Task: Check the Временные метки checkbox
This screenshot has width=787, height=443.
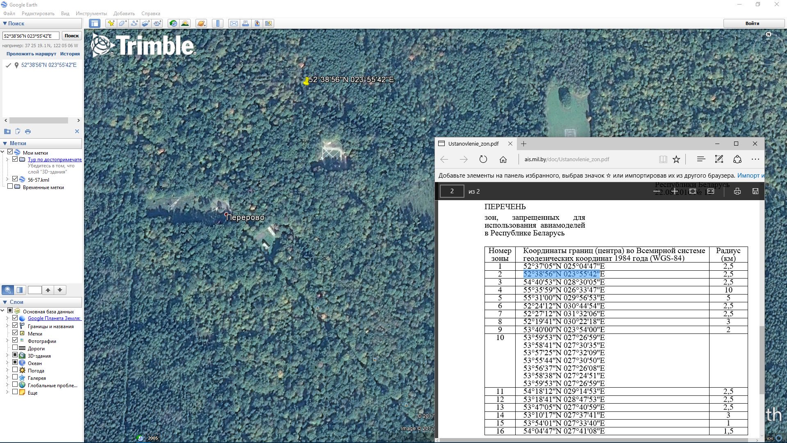Action: click(10, 187)
